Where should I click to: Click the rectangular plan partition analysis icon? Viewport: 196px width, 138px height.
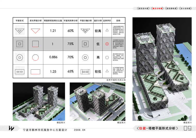coord(84,71)
